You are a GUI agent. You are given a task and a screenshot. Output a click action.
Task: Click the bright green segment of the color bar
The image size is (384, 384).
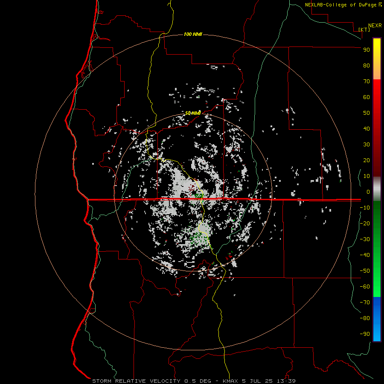tap(377, 249)
